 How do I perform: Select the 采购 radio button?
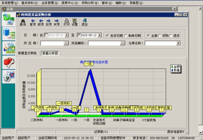tap(159, 36)
